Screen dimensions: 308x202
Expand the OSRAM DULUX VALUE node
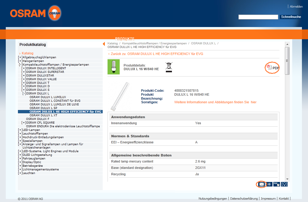(x=24, y=79)
